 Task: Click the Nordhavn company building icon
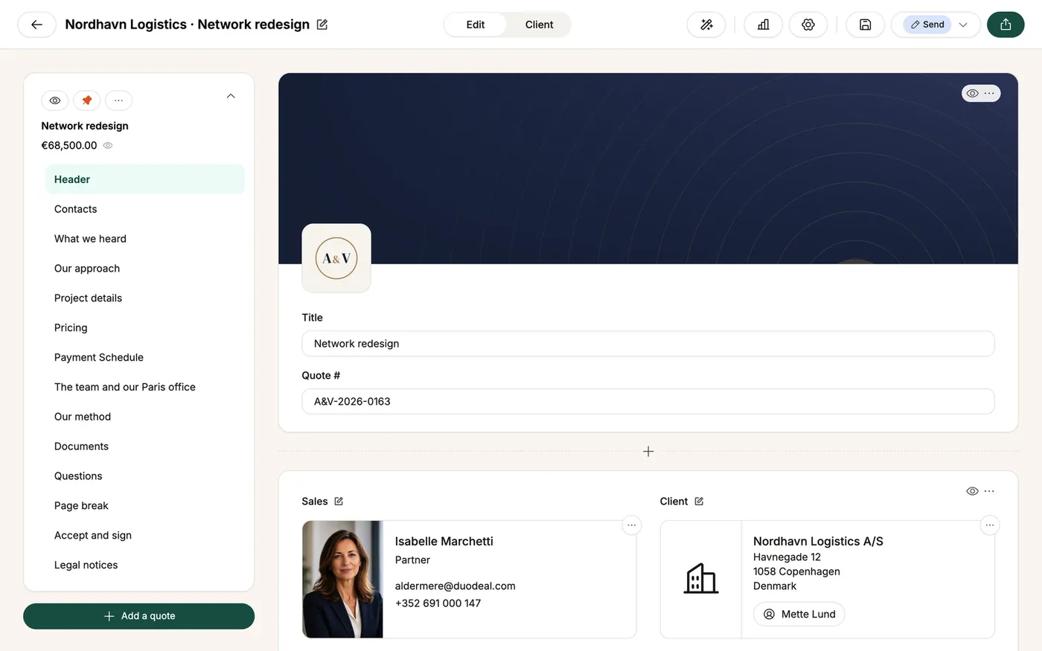pyautogui.click(x=701, y=579)
